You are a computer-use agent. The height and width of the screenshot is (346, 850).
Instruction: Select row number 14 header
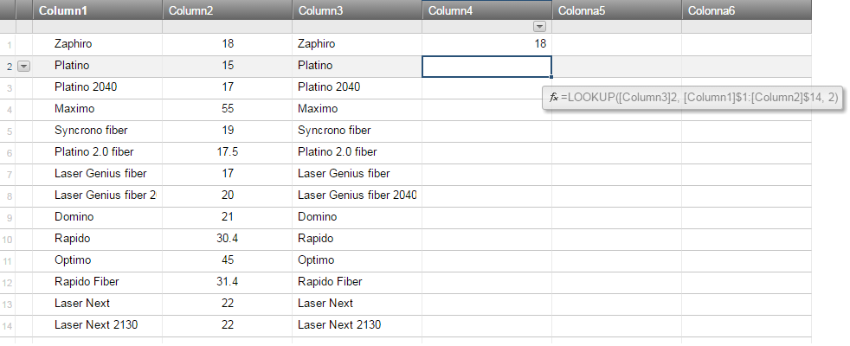8,325
